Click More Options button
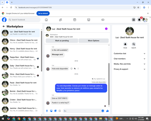Image resolution: width=151 pixels, height=121 pixels. pos(94,41)
